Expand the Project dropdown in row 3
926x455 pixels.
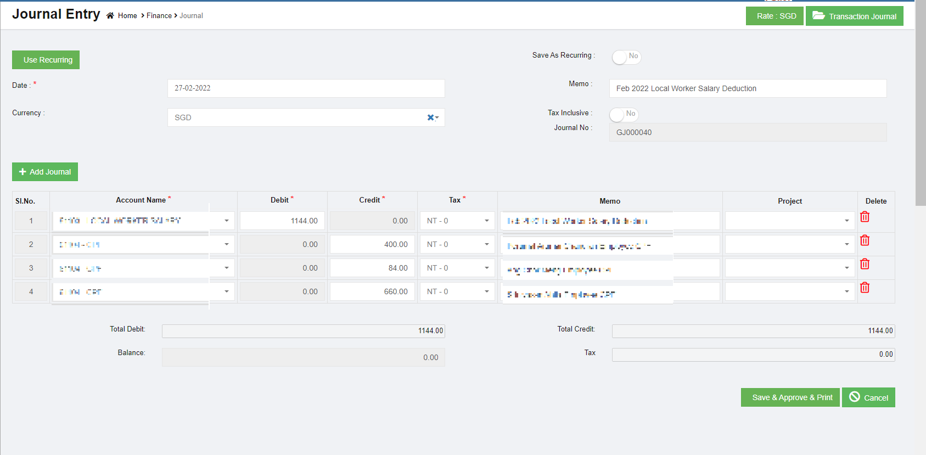pyautogui.click(x=846, y=268)
